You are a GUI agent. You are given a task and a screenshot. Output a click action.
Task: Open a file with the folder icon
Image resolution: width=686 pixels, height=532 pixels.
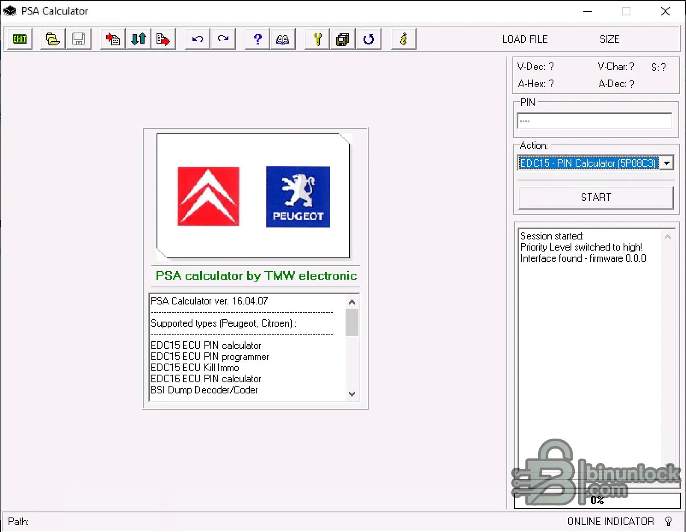[x=53, y=39]
